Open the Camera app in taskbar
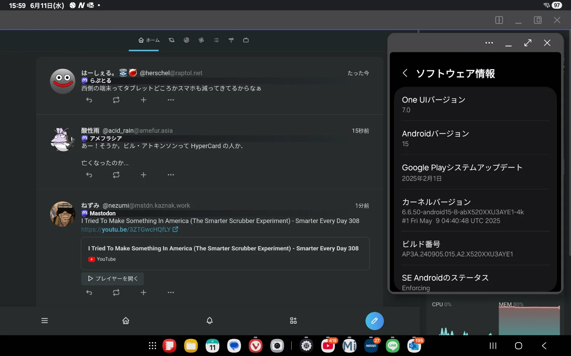This screenshot has width=571, height=356. click(277, 346)
